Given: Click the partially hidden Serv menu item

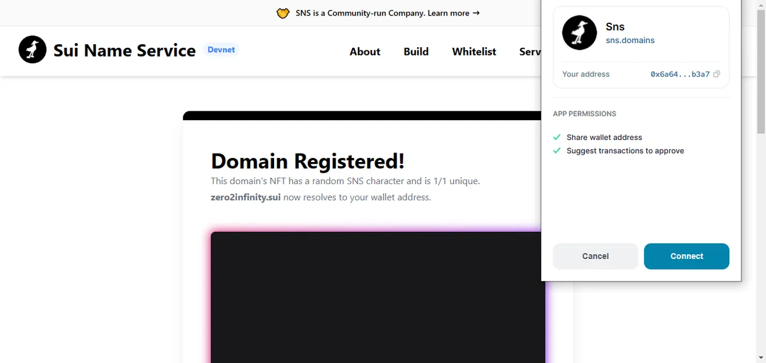Looking at the screenshot, I should 530,51.
